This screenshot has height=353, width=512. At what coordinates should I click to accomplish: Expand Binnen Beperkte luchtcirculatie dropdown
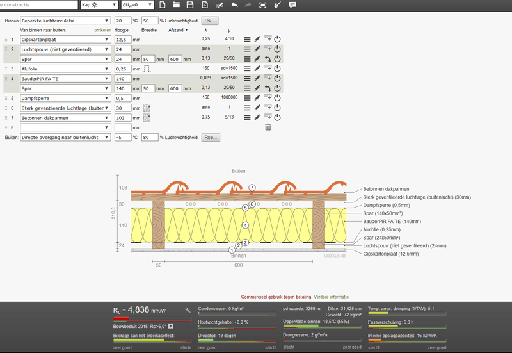[x=65, y=21]
